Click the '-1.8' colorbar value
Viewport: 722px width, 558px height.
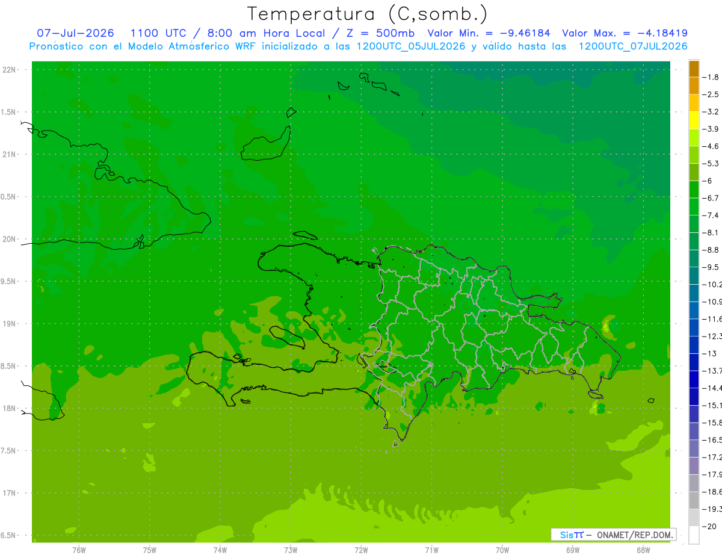point(711,77)
